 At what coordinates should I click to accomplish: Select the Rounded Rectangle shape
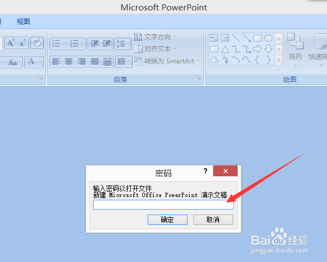point(214,49)
